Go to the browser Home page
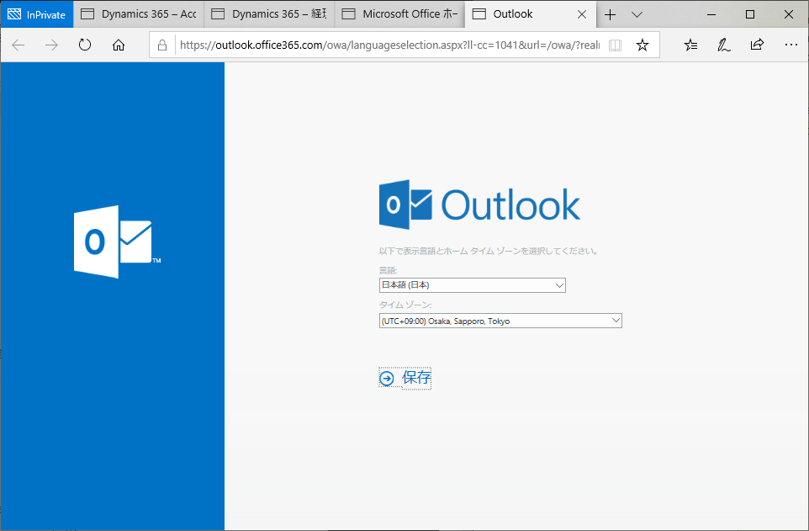Image resolution: width=809 pixels, height=531 pixels. pos(119,45)
